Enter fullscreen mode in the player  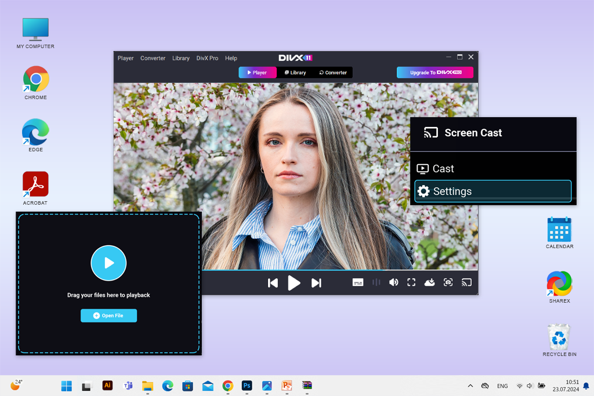pos(411,282)
